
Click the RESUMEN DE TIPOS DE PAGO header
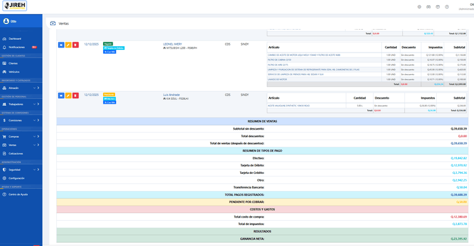click(262, 151)
